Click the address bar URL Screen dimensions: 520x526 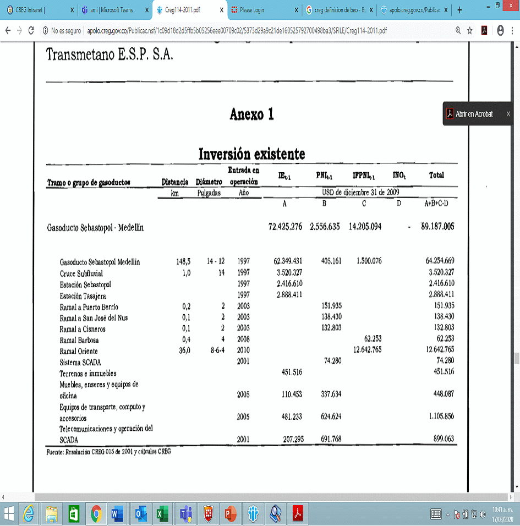[x=237, y=31]
